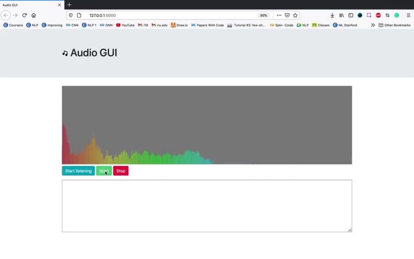Go to the browser Home page
Image resolution: width=414 pixels, height=259 pixels.
coord(34,15)
